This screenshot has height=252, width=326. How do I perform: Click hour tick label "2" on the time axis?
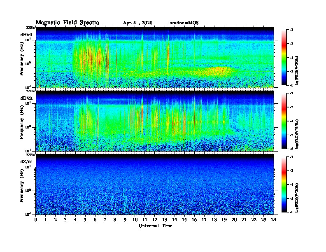point(56,219)
